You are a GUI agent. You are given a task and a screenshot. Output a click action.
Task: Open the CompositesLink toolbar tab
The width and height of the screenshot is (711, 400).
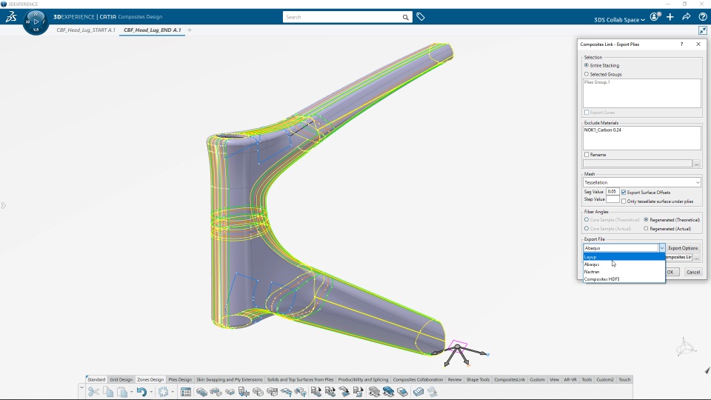(x=510, y=379)
